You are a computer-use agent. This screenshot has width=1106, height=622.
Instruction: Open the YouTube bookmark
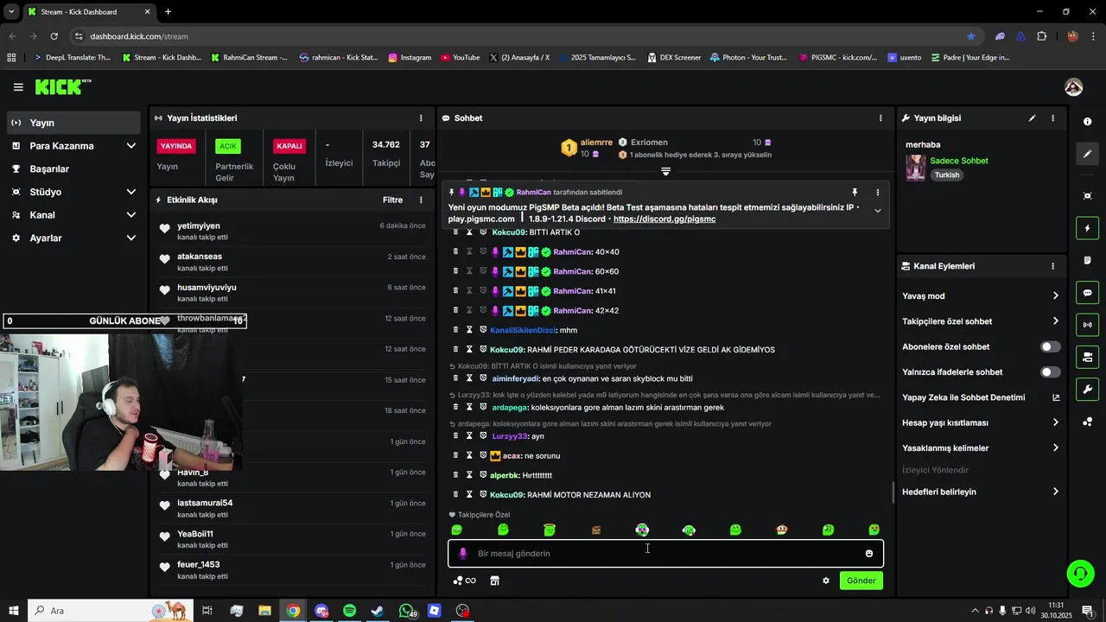[x=461, y=58]
